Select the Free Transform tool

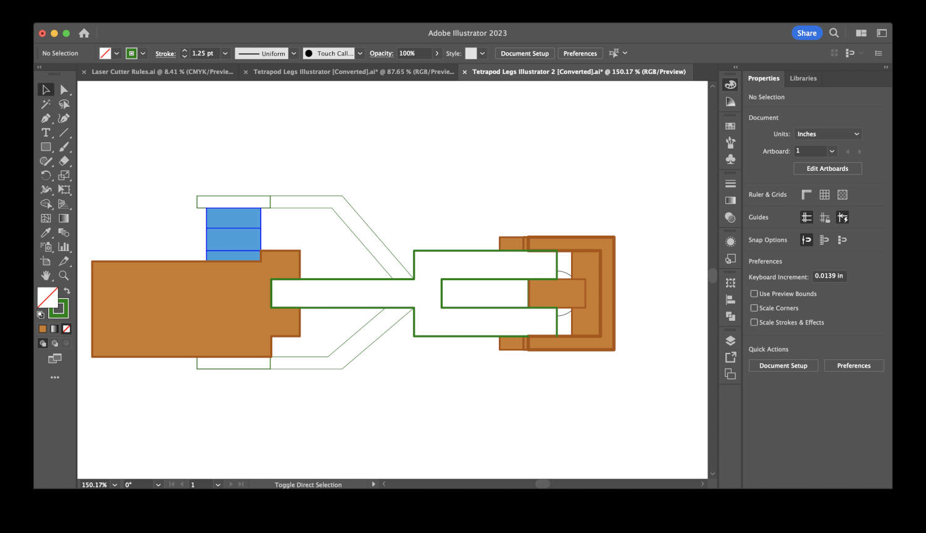point(64,189)
